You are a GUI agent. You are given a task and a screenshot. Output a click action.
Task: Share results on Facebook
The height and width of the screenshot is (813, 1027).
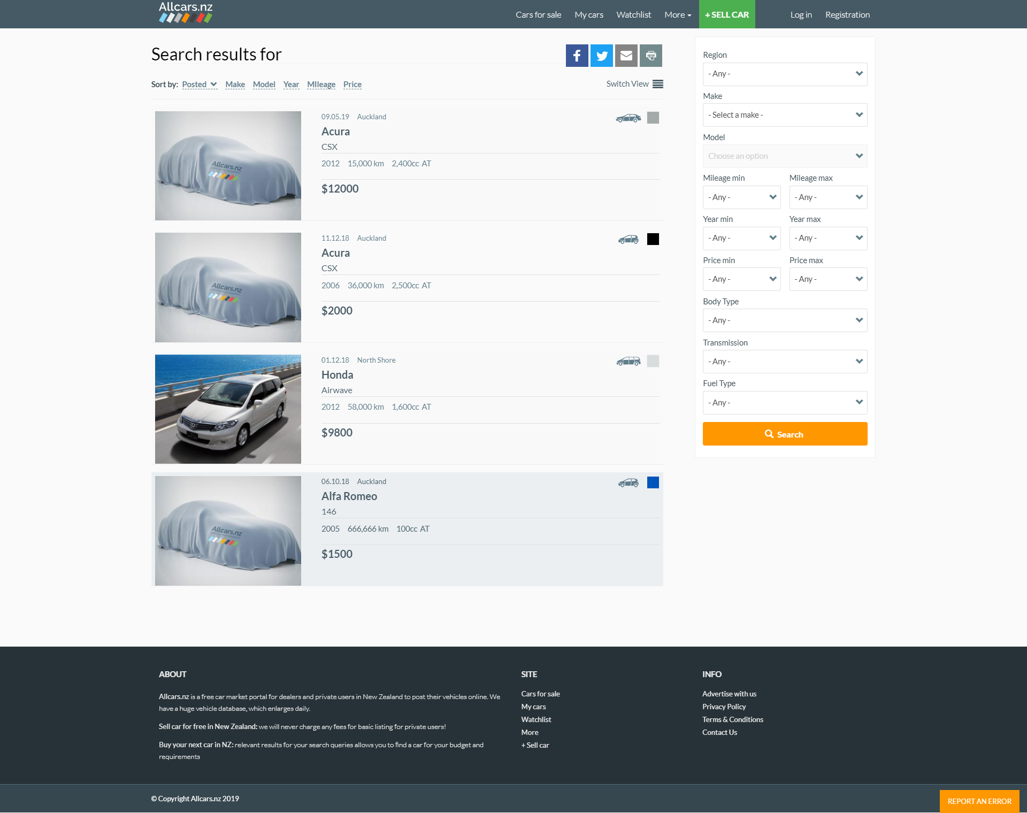pos(577,56)
